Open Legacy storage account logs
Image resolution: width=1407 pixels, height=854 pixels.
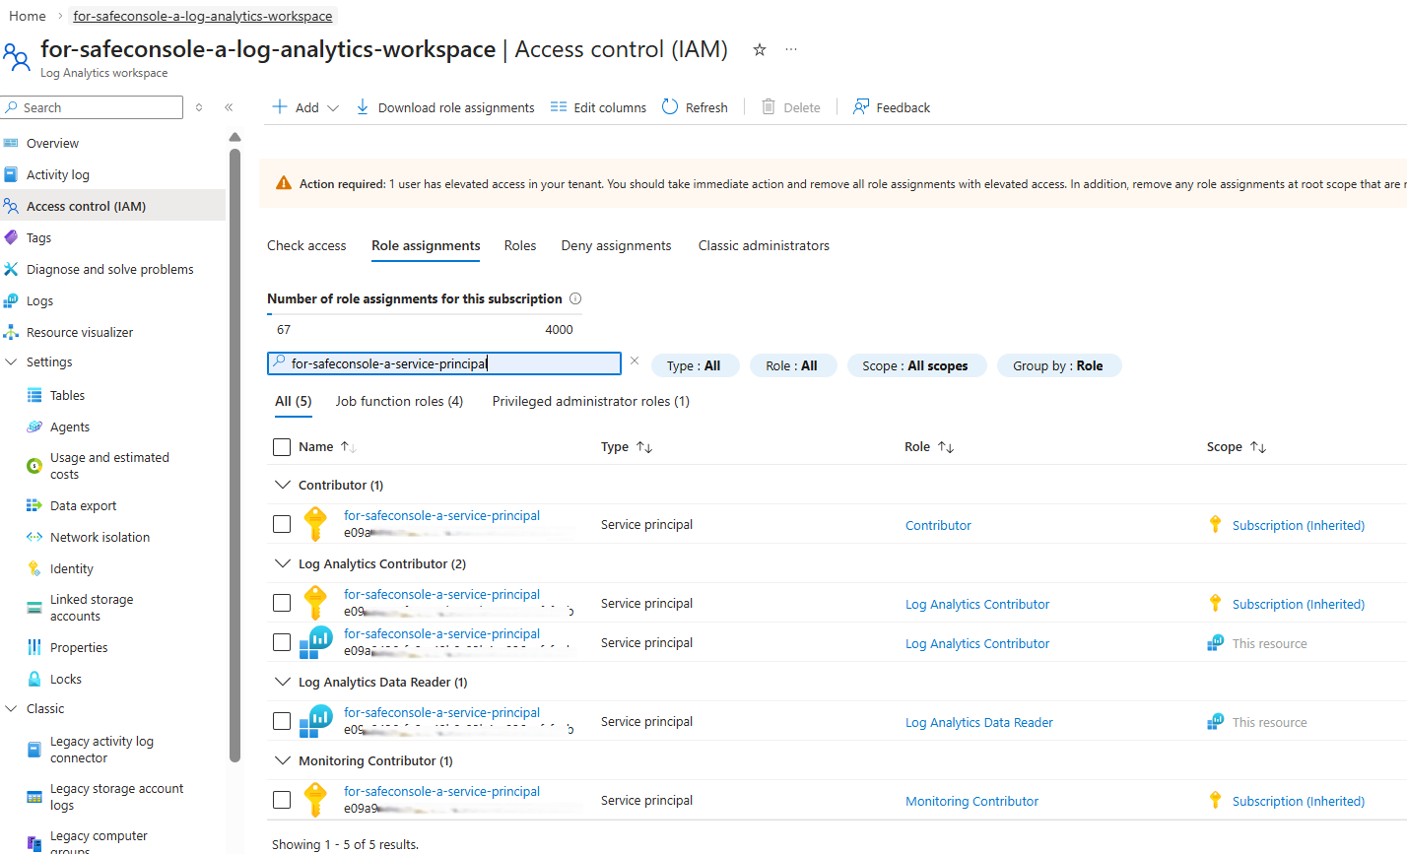point(116,797)
